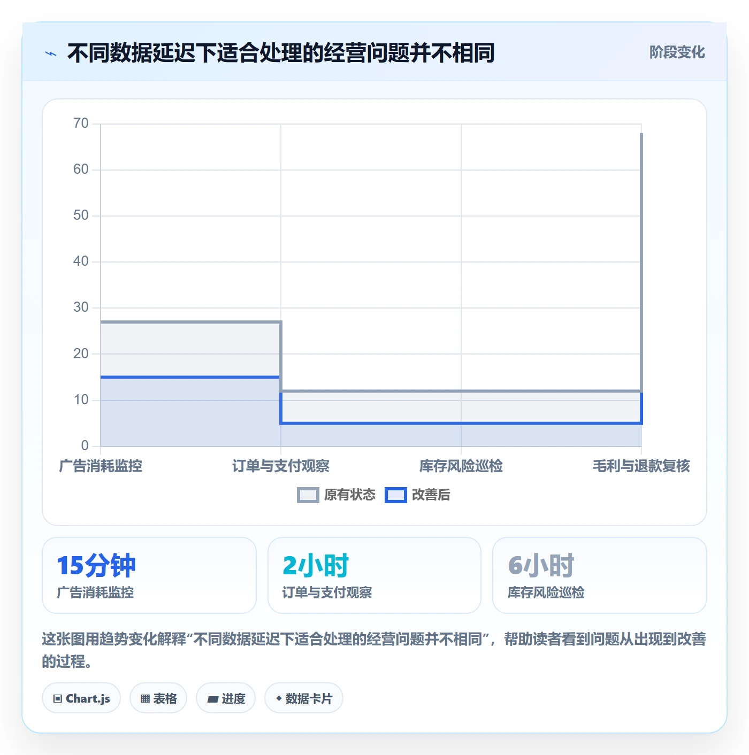Open the 6小时 data card
This screenshot has width=749, height=755.
tap(600, 575)
